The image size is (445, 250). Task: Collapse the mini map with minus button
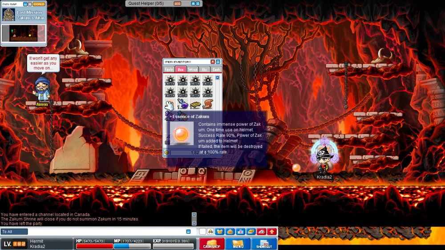tap(25, 4)
